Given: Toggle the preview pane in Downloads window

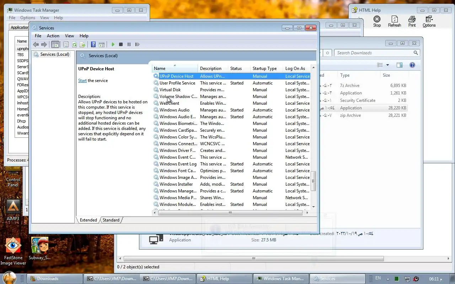Looking at the screenshot, I should [400, 65].
